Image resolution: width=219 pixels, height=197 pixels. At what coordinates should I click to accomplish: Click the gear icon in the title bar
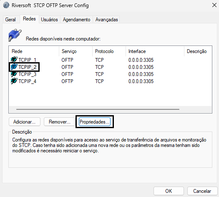pos(6,5)
